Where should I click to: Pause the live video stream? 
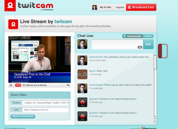(x=11, y=85)
